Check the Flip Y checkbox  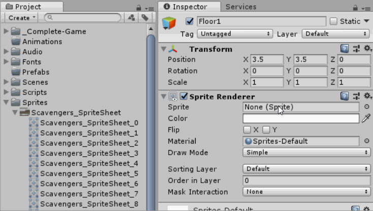(x=266, y=129)
